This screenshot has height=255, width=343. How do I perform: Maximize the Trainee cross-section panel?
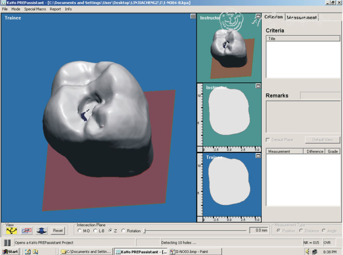258,156
